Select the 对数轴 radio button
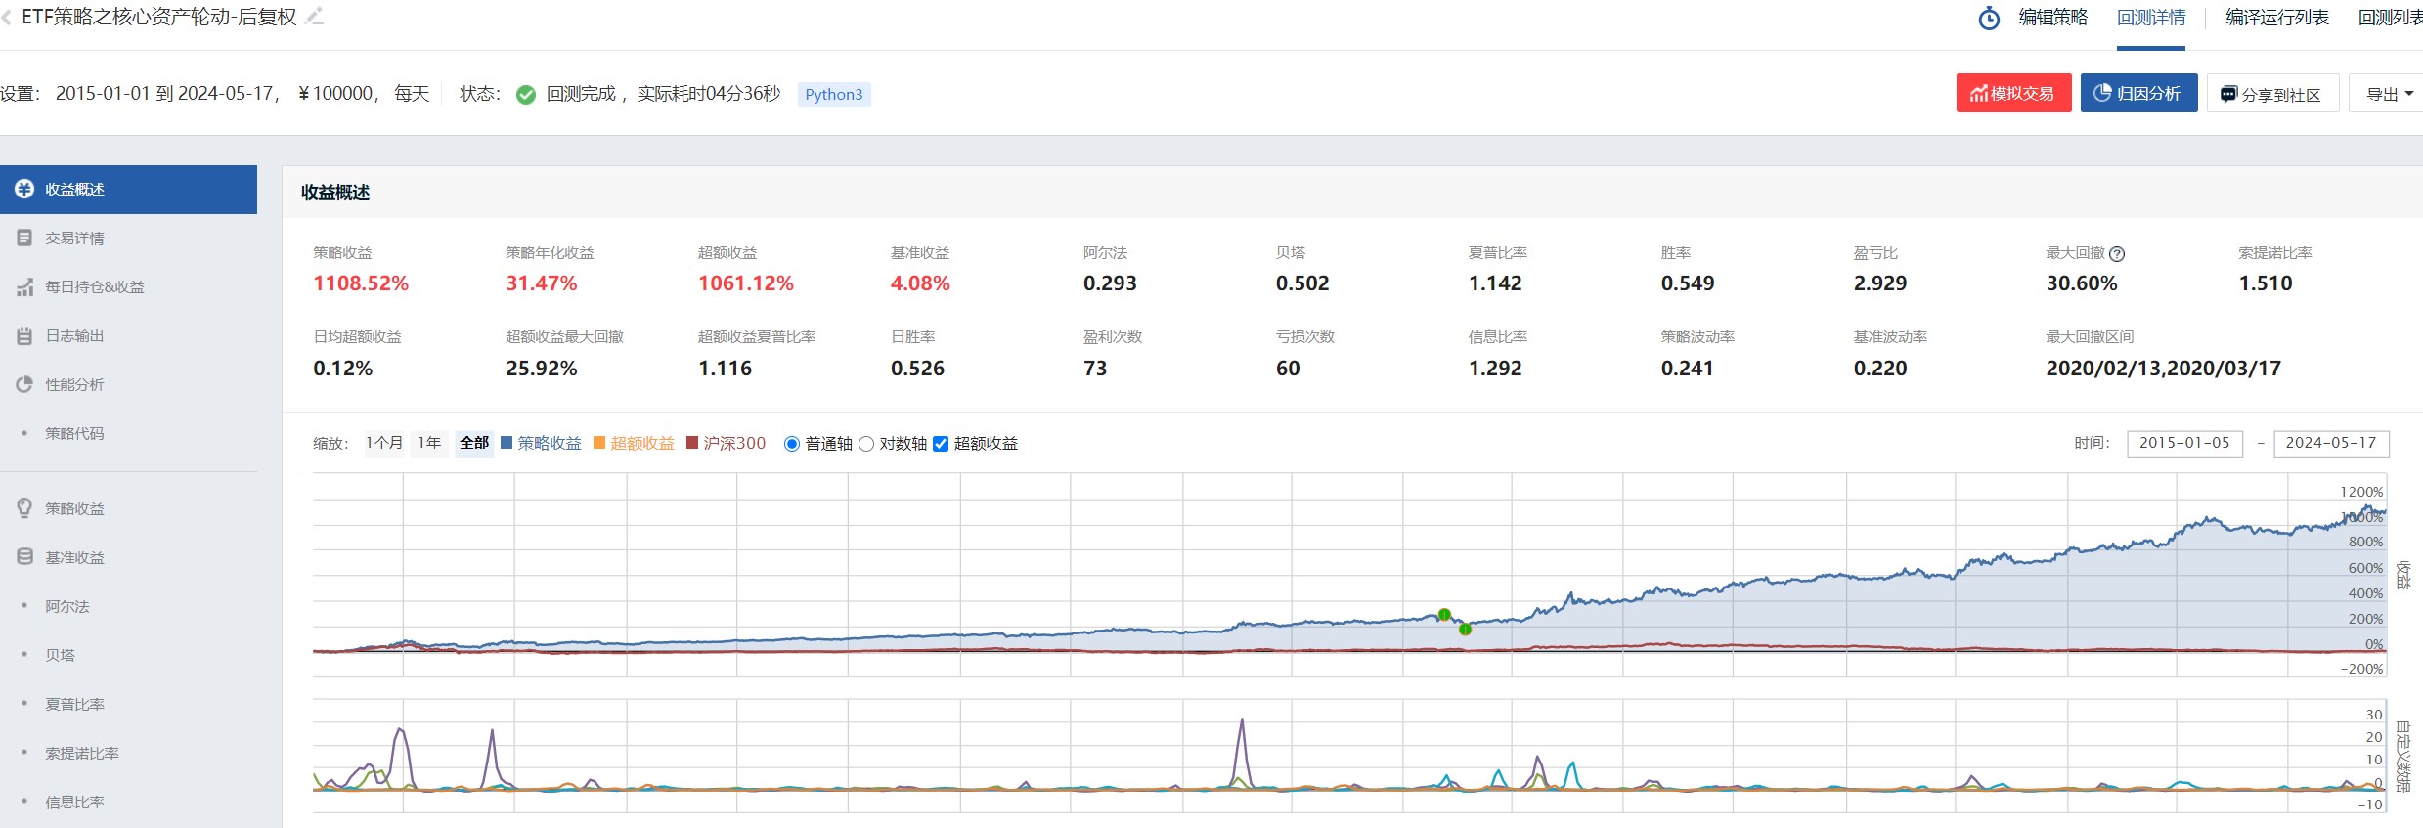Viewport: 2423px width, 828px height. tap(866, 444)
